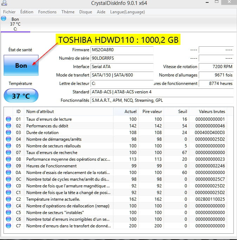Click the disk health orb above Bon 37 °C
Viewport: 237px width, 240px height.
point(4,19)
